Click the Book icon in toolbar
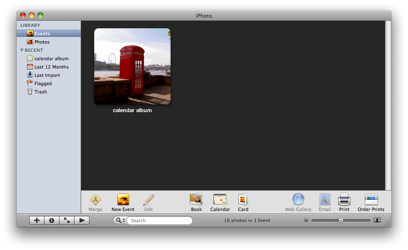 click(196, 200)
